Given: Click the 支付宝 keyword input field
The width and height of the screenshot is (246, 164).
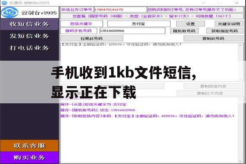Looking at the screenshot, I should tap(139, 24).
